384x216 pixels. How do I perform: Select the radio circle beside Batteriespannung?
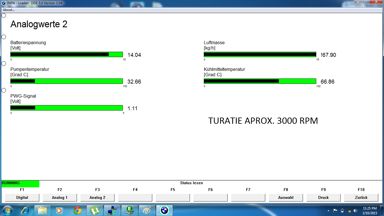point(4,37)
